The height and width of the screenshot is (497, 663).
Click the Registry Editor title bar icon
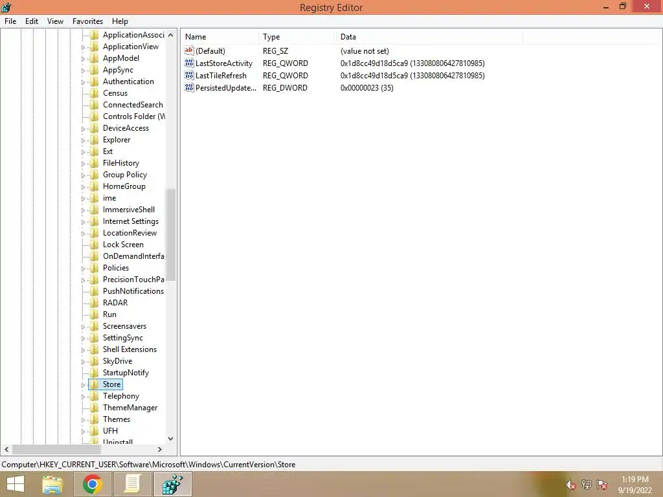[x=6, y=6]
